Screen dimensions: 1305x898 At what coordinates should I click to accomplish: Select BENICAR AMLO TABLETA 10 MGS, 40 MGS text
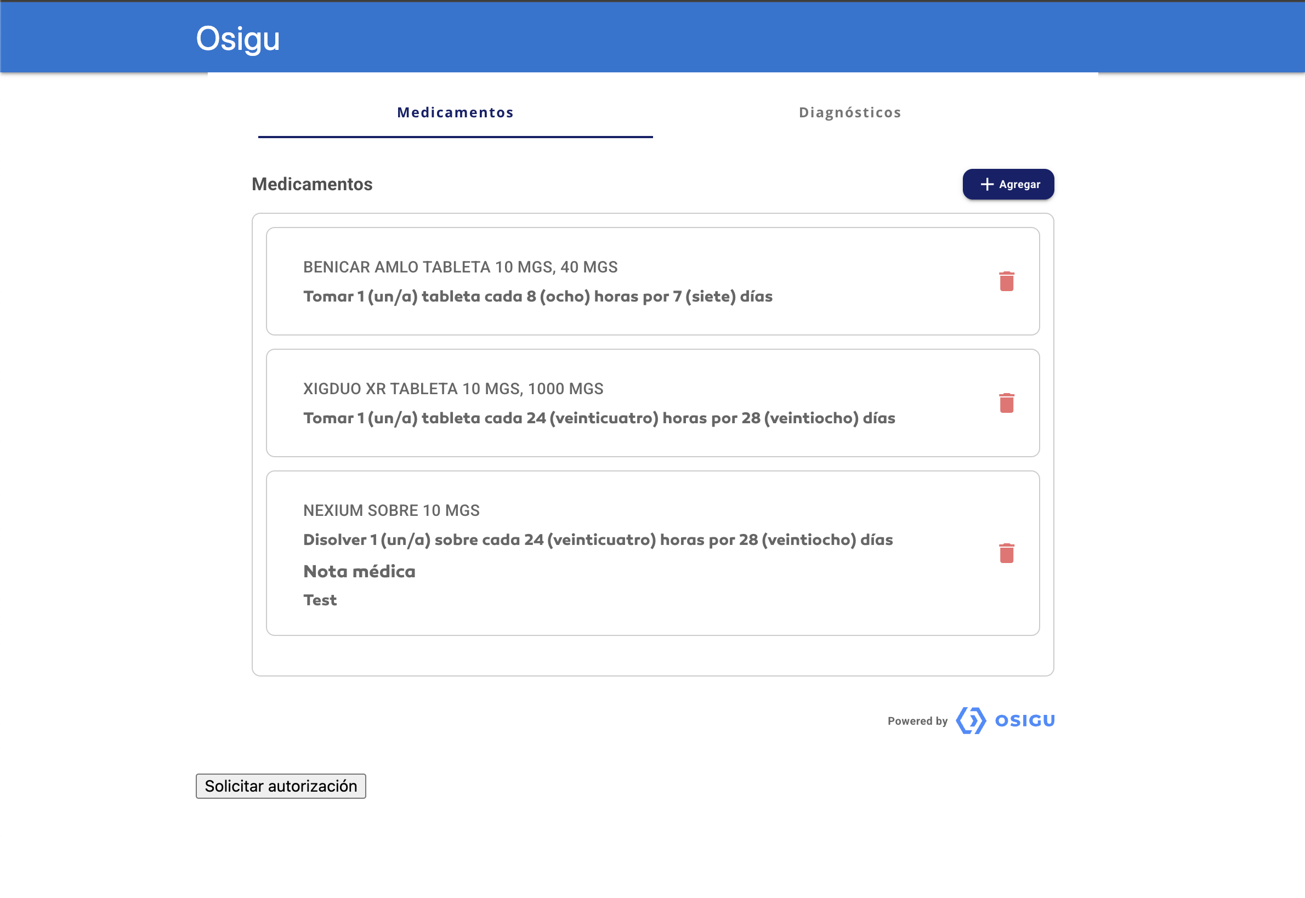click(461, 268)
